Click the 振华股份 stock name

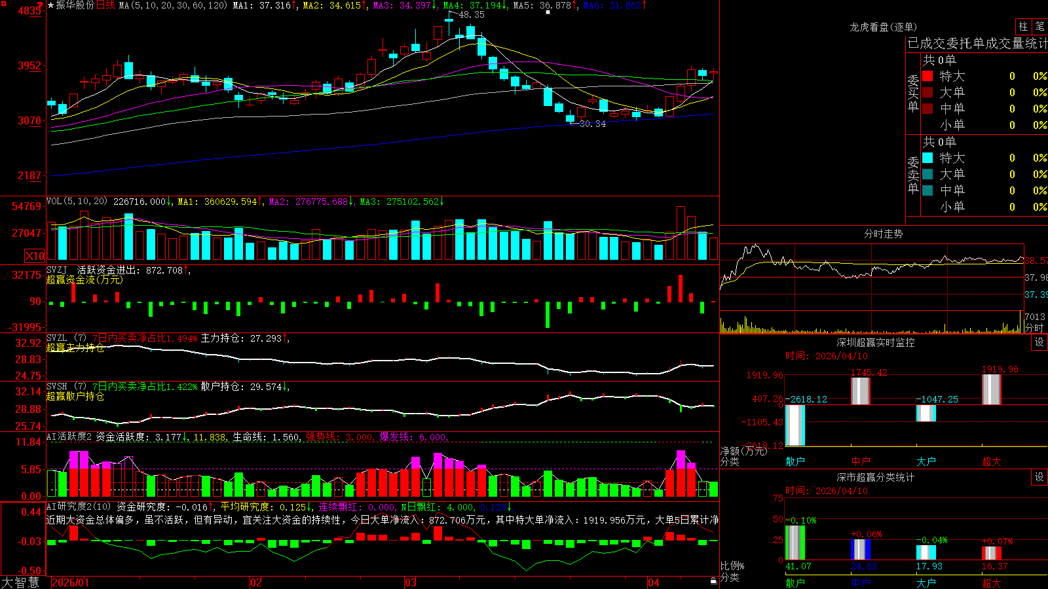75,5
